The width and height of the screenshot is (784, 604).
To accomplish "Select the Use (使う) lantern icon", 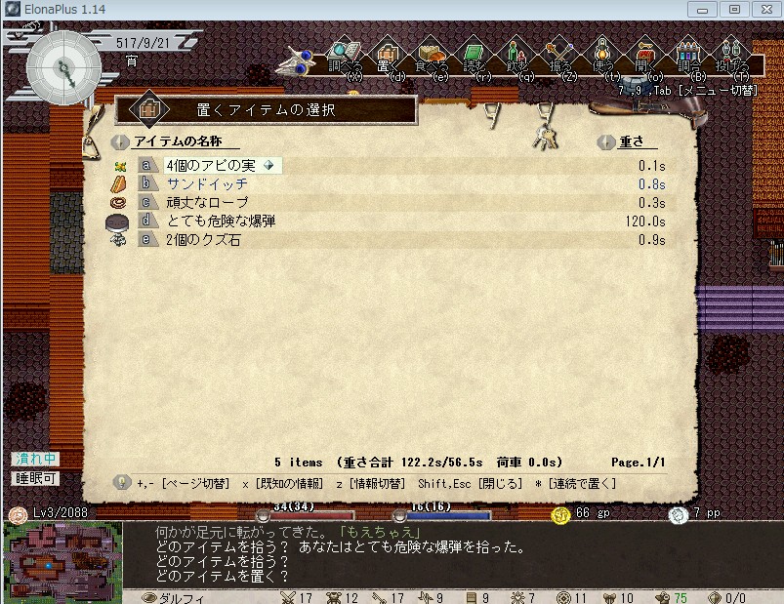I will tap(603, 56).
